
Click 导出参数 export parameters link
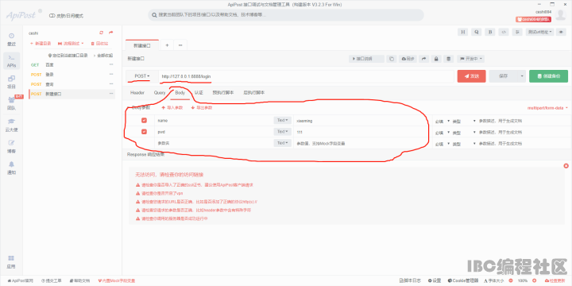click(x=201, y=108)
